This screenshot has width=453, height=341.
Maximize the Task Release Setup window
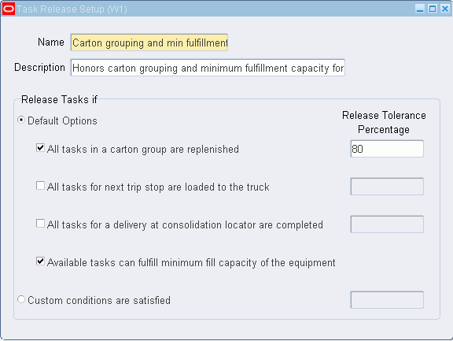[x=433, y=9]
